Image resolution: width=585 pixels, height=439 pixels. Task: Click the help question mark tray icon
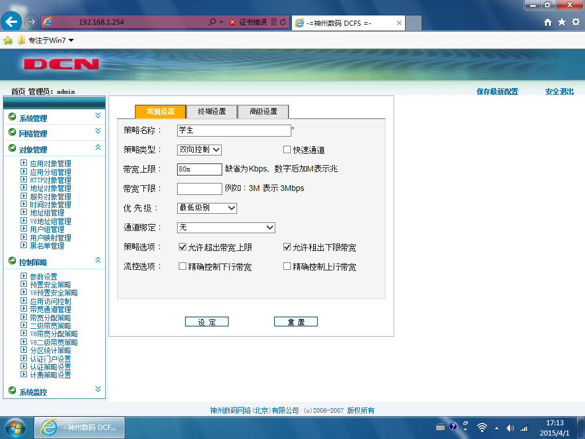pos(453,426)
